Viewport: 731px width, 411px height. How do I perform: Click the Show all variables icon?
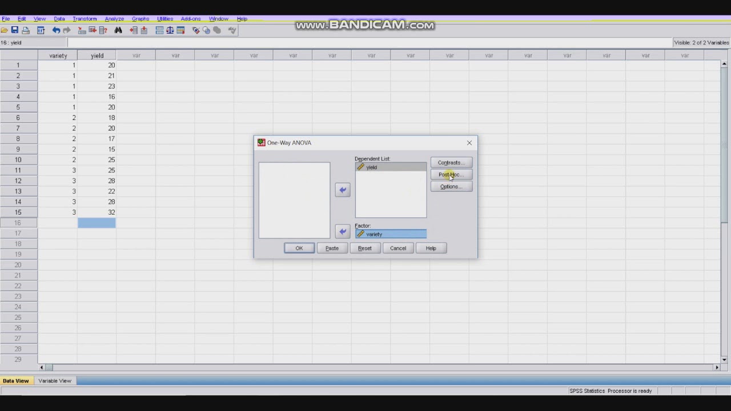217,30
